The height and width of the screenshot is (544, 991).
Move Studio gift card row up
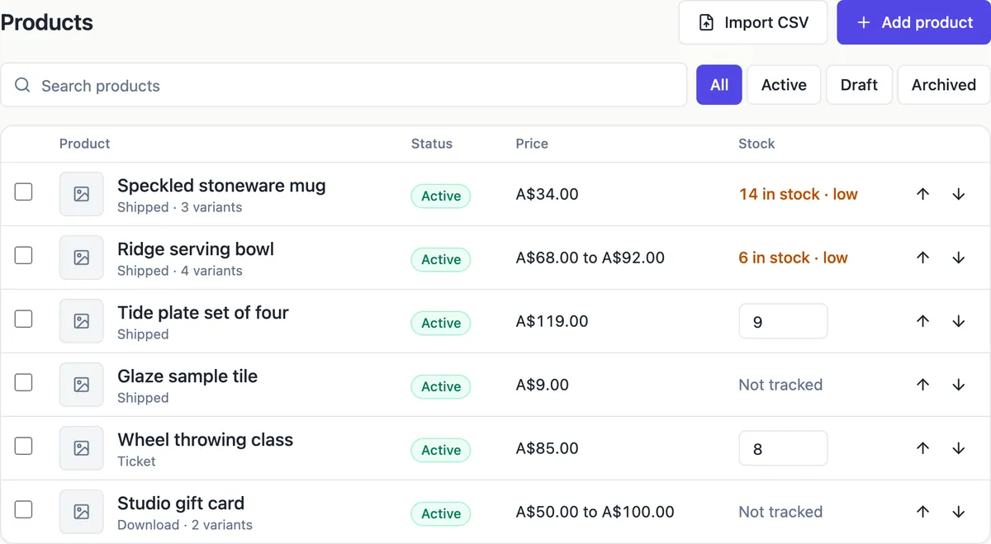923,512
